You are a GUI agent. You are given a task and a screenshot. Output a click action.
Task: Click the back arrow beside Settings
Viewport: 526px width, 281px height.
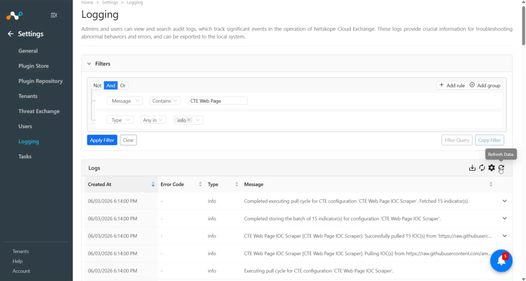coord(10,34)
